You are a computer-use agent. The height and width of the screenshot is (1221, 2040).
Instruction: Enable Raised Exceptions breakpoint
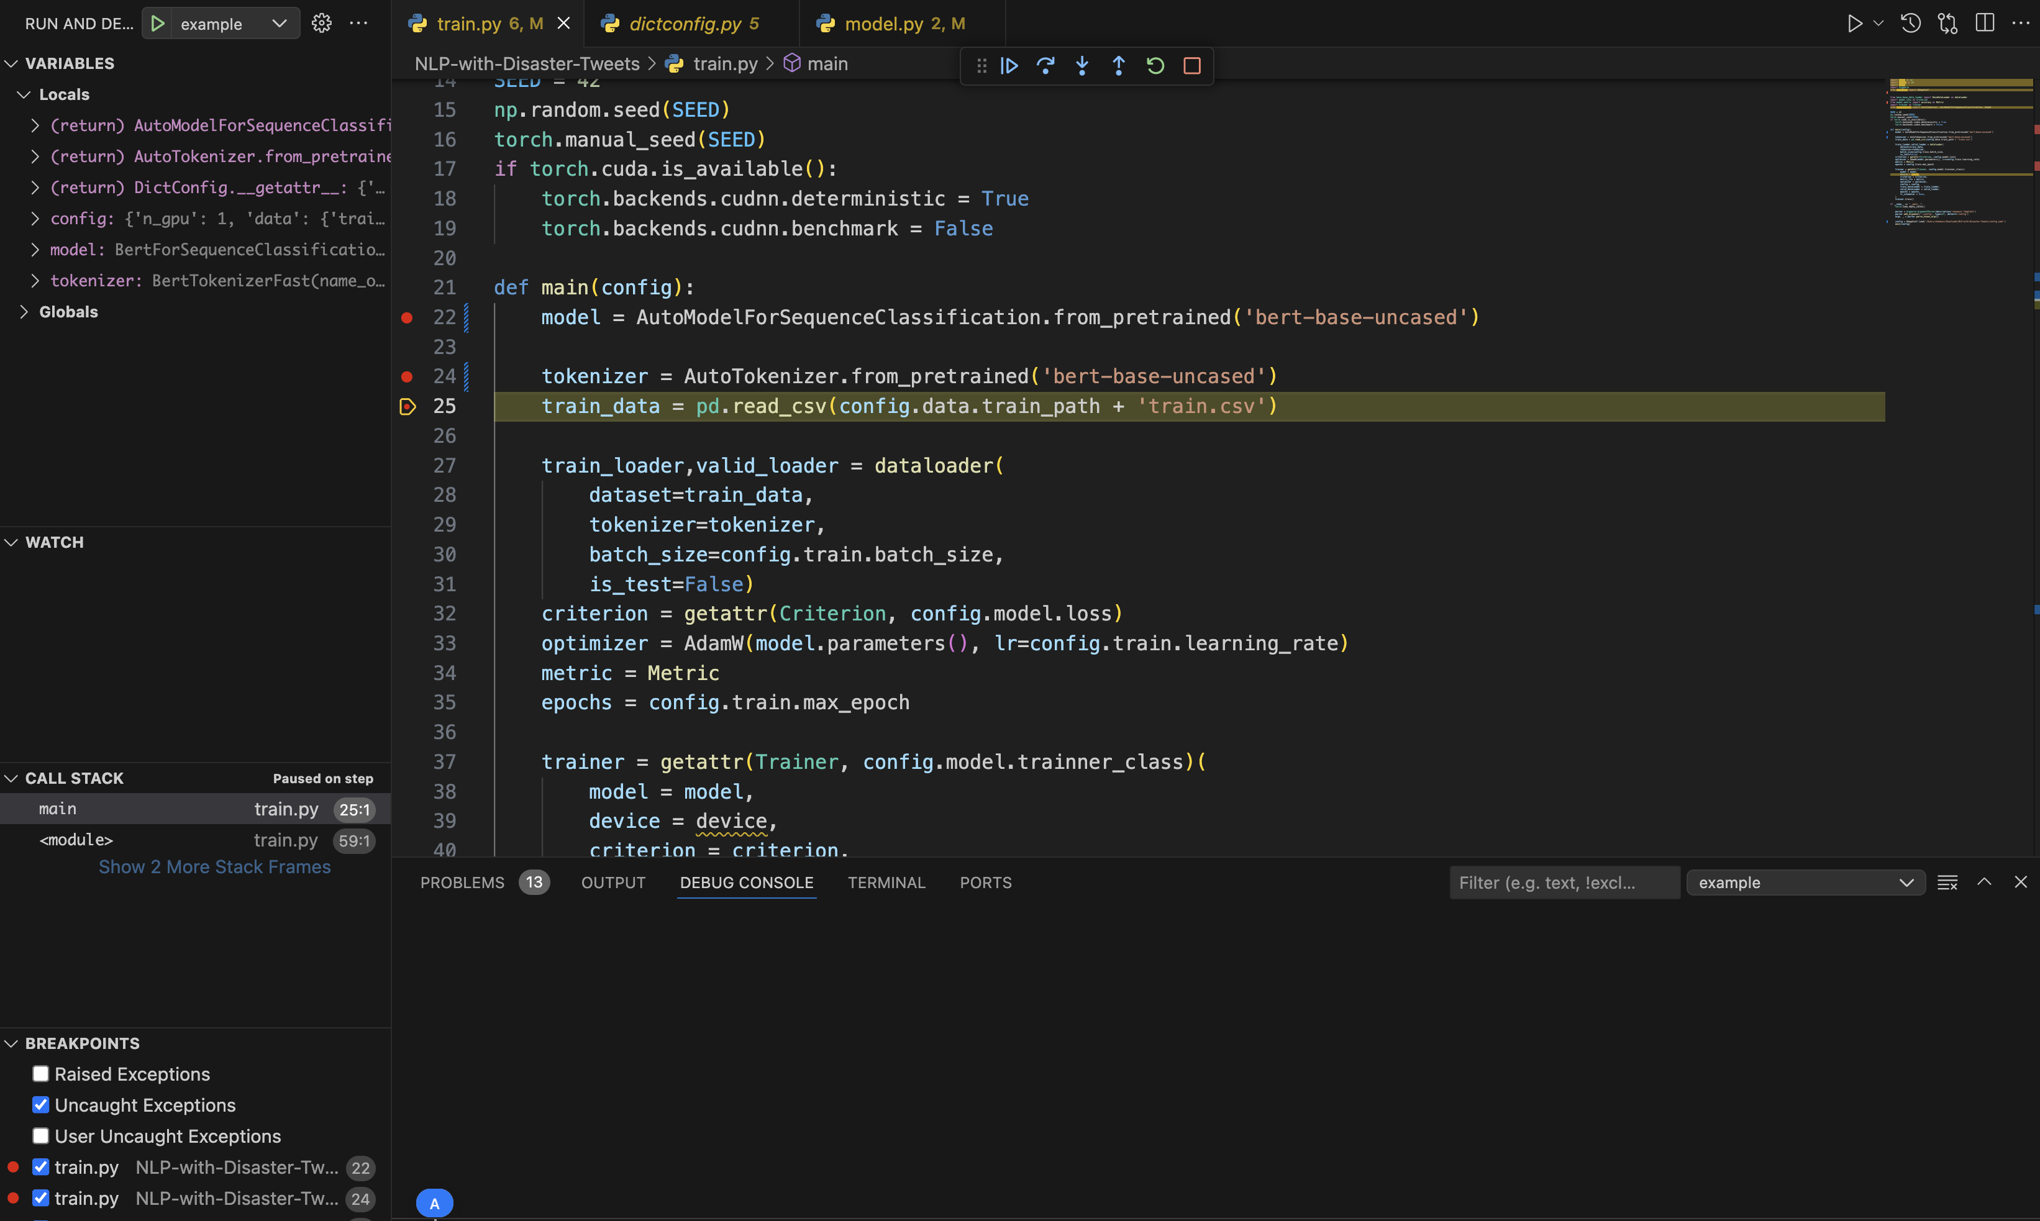click(x=40, y=1074)
